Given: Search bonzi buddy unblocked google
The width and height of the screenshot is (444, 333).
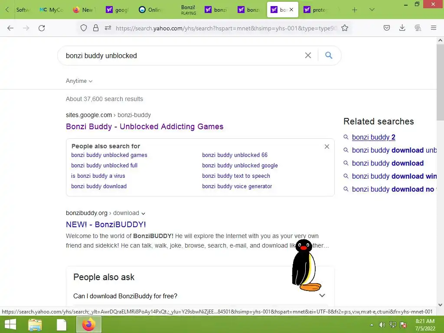Looking at the screenshot, I should (240, 165).
